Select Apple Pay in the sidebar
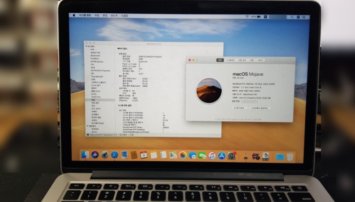The width and height of the screenshot is (355, 202). tap(95, 53)
